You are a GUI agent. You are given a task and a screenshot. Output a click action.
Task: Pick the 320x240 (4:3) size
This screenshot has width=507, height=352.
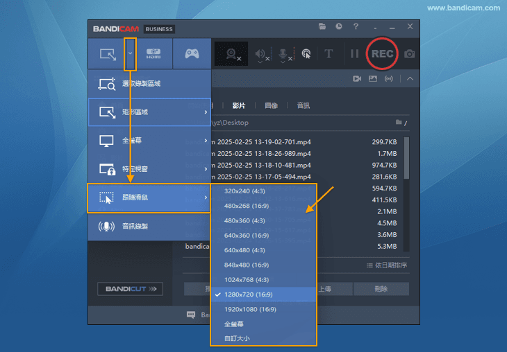click(263, 191)
